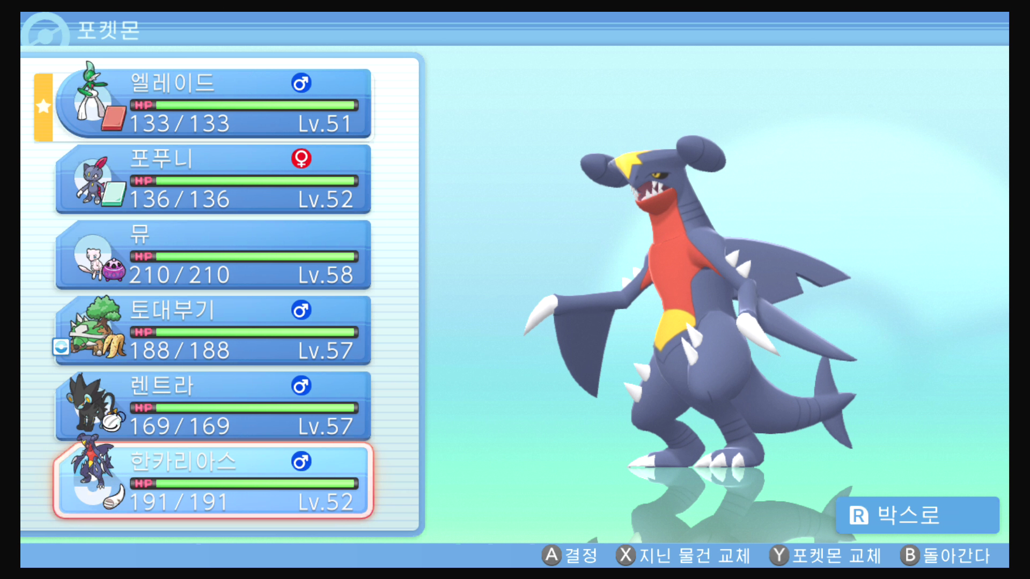This screenshot has height=579, width=1030.
Task: Click the 210 / 210 HP value
Action: (180, 275)
